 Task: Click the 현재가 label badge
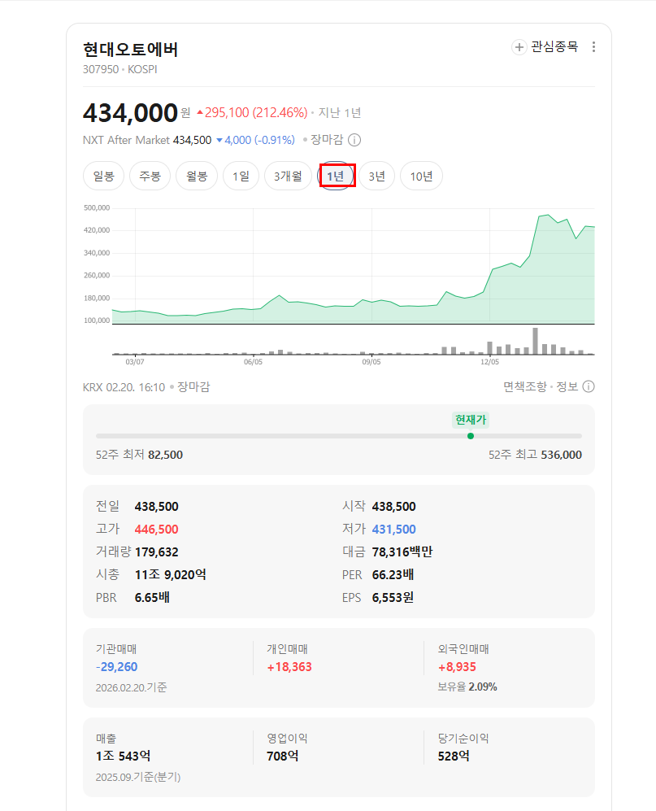pyautogui.click(x=471, y=420)
